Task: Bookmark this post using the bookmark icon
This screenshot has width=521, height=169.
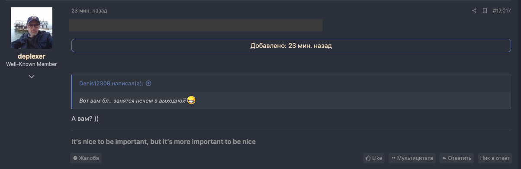Action: 485,11
